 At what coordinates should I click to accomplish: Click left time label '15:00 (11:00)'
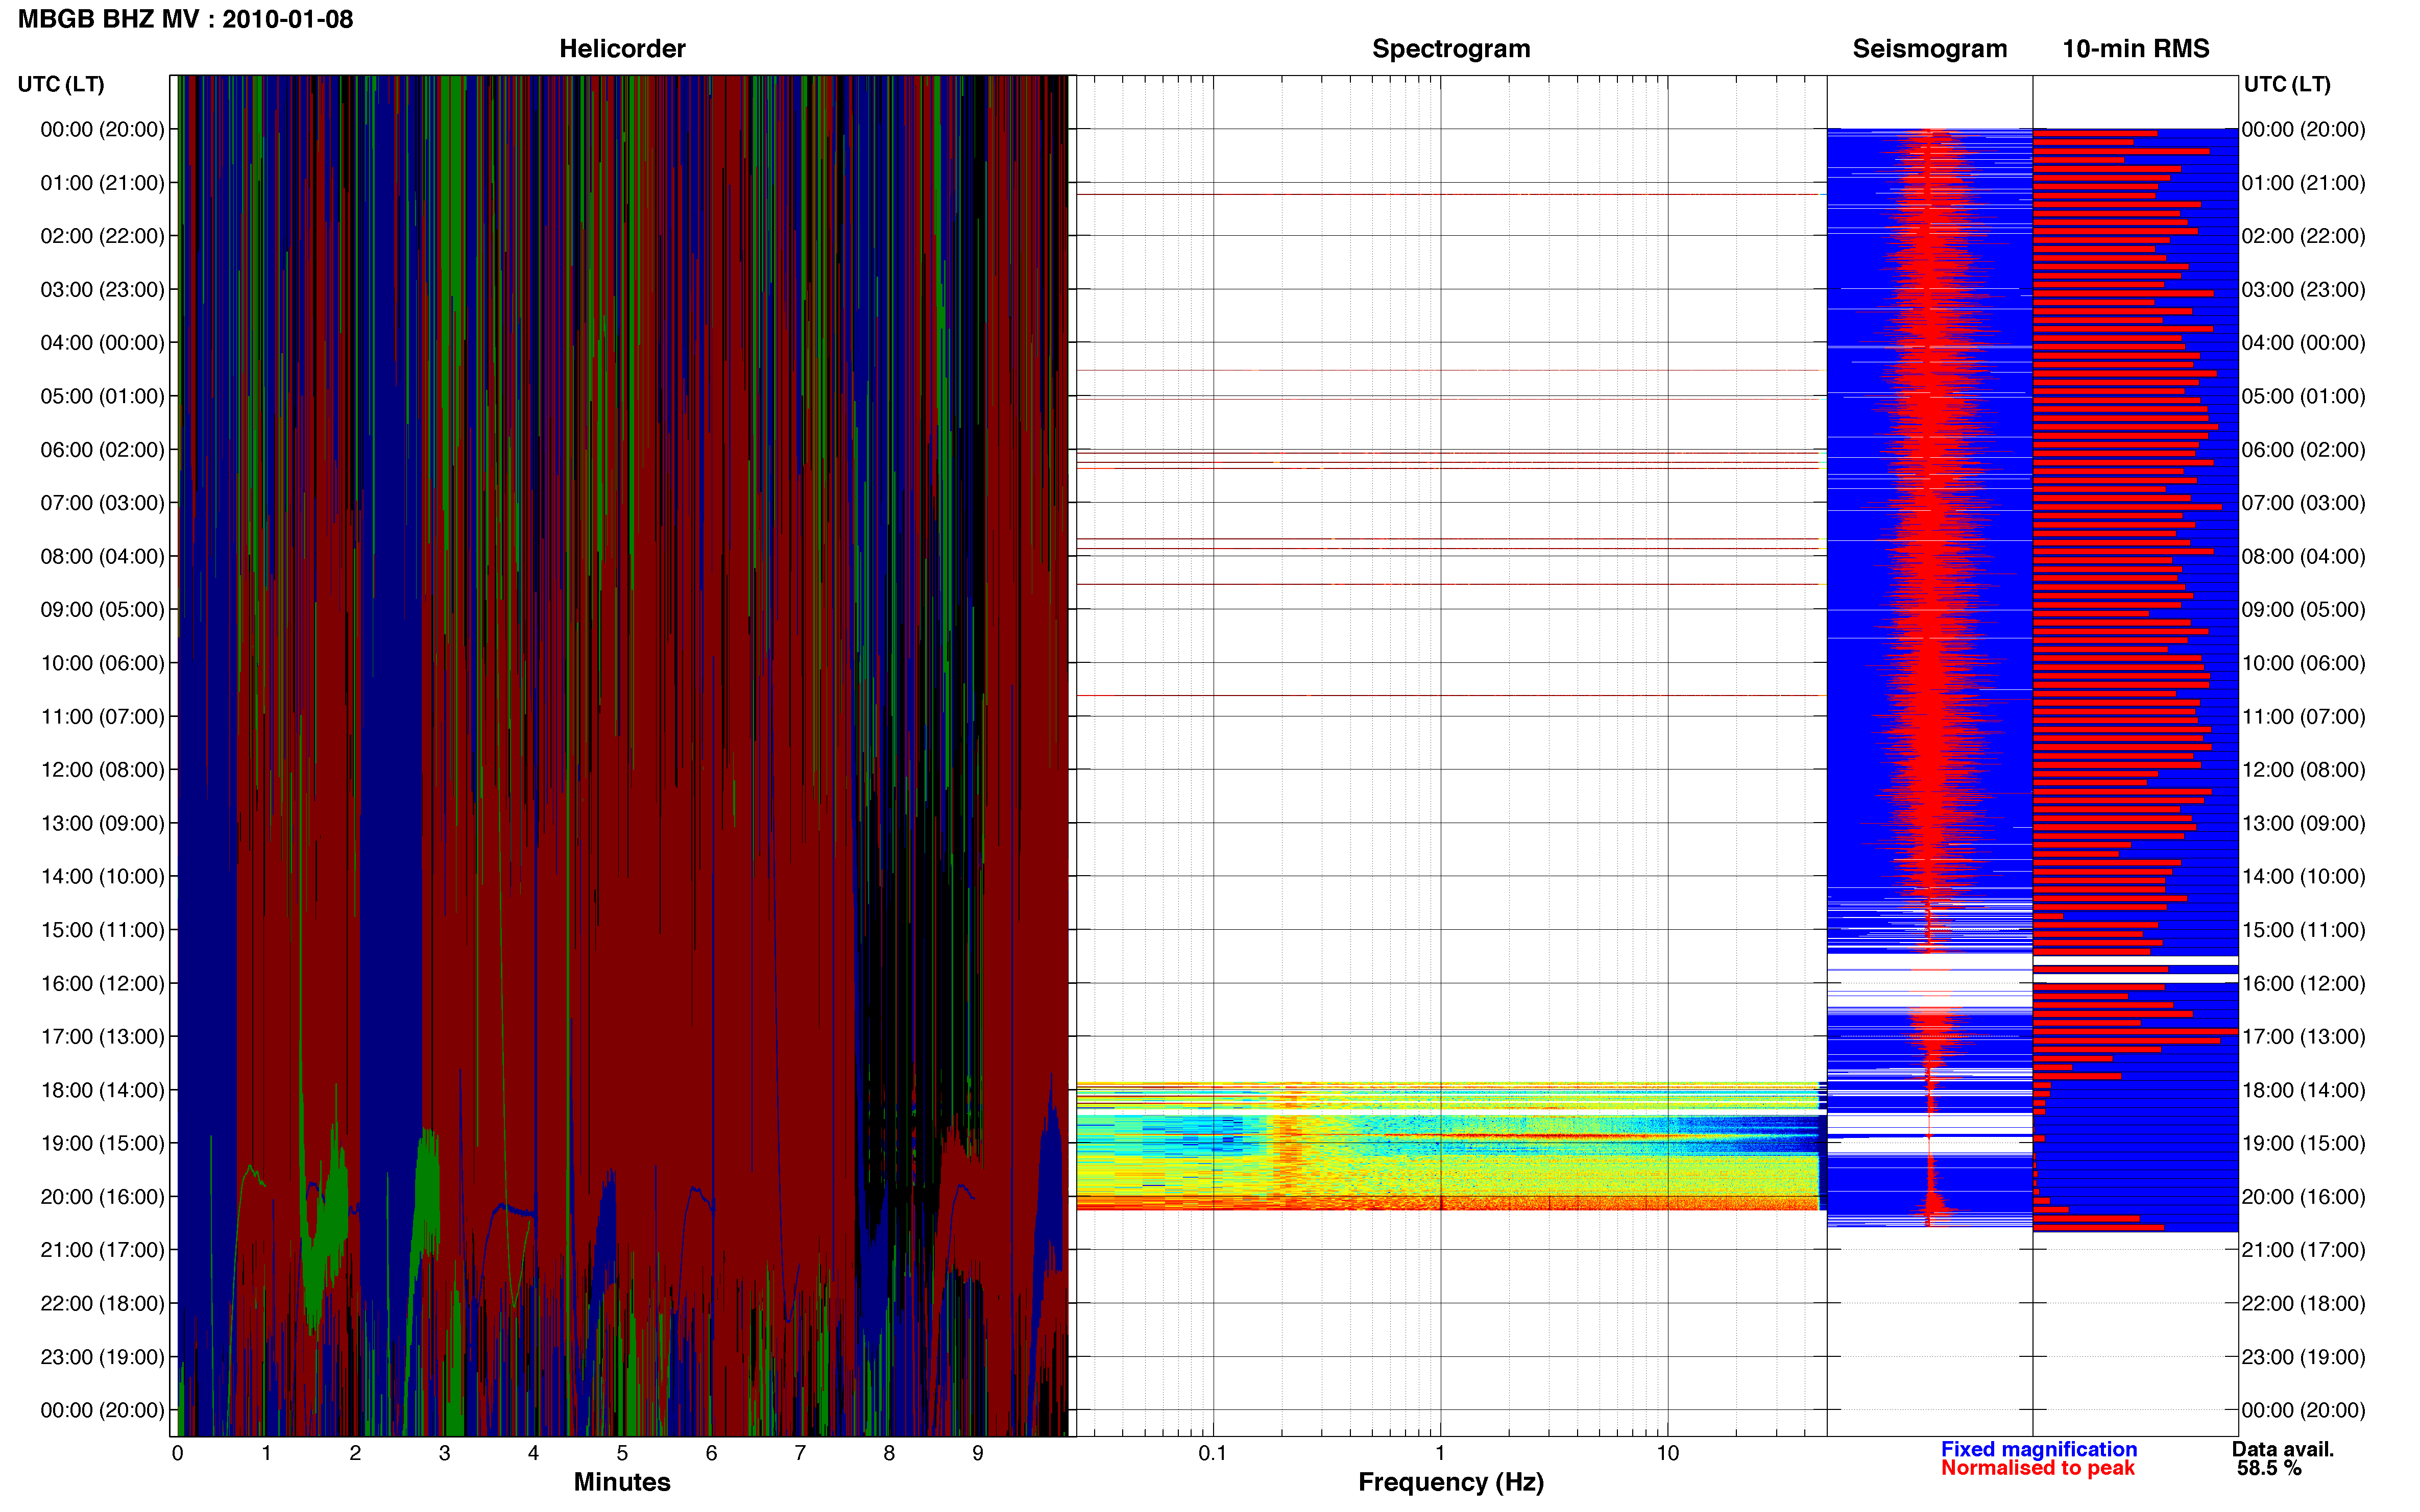(x=102, y=930)
